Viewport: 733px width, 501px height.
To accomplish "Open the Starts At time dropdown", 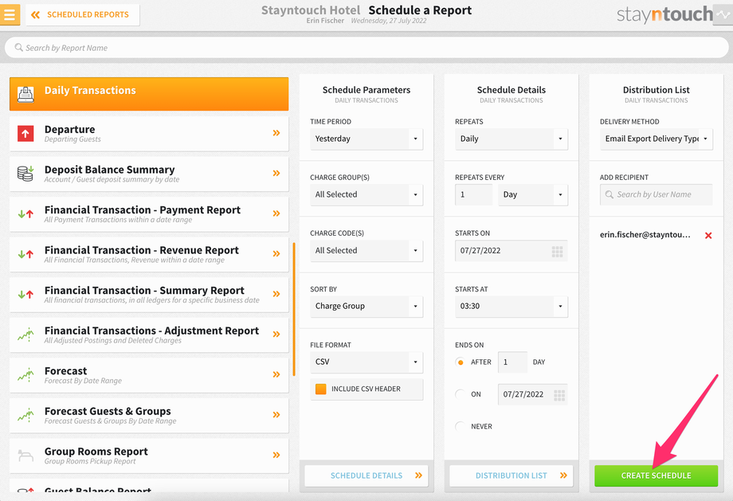I will coord(512,306).
